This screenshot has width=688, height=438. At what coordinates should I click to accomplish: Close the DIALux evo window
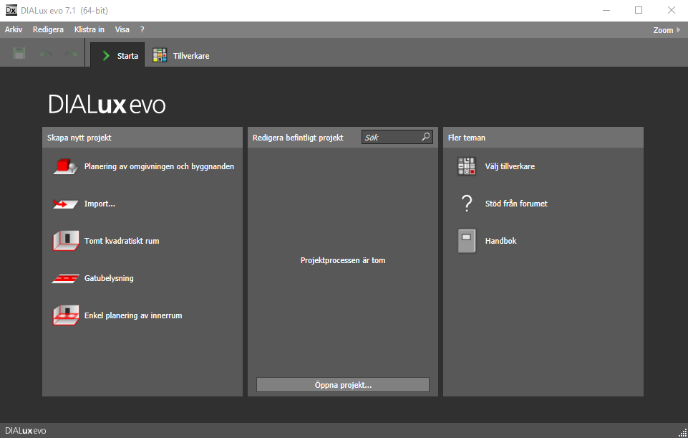672,10
